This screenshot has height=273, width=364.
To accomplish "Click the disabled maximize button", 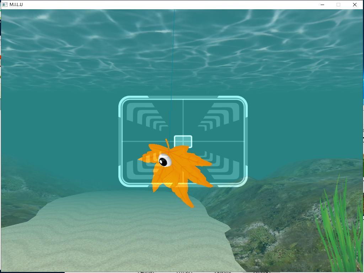I will click(338, 5).
